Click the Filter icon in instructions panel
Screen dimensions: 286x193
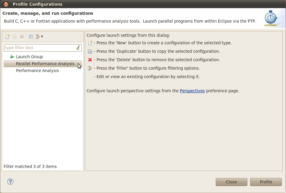90,68
